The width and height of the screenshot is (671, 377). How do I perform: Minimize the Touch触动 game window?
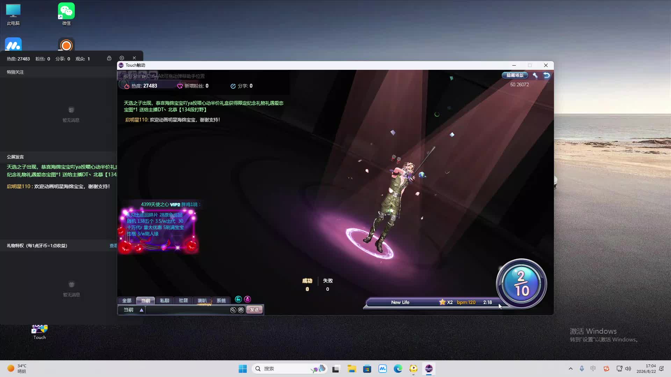tap(514, 65)
